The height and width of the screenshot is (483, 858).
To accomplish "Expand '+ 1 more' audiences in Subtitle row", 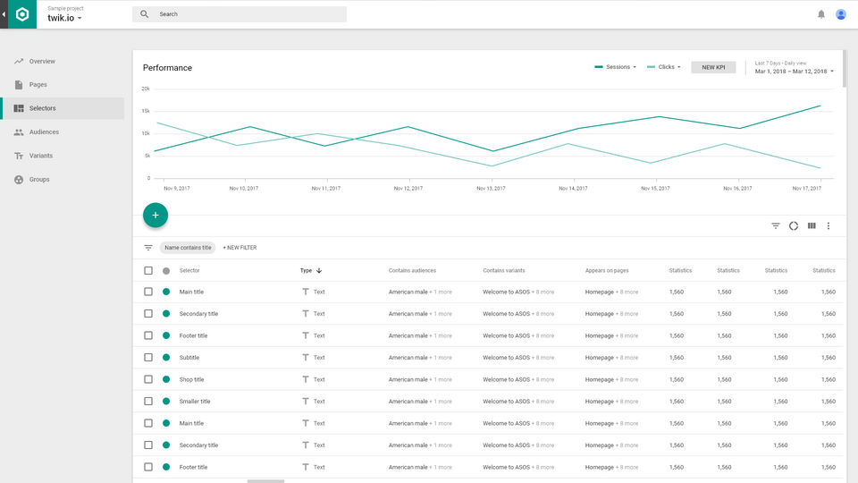I will (x=441, y=358).
